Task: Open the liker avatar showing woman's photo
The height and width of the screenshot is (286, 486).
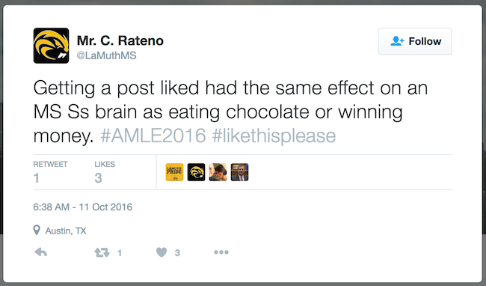Action: coord(218,172)
